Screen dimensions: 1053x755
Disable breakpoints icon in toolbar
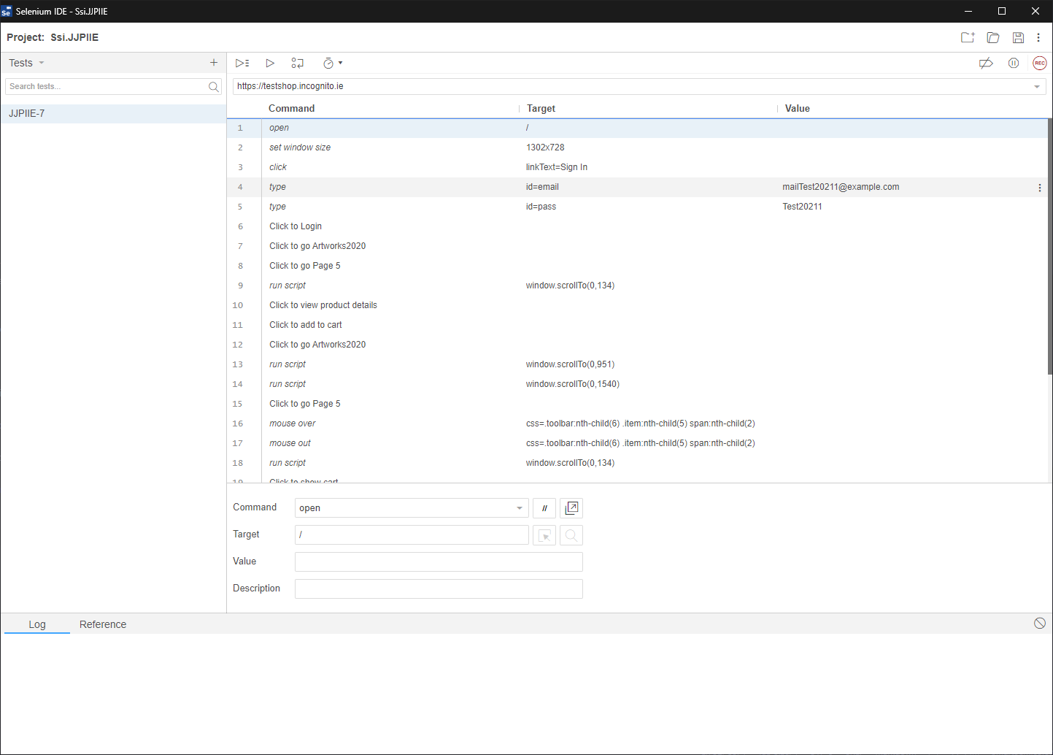pyautogui.click(x=986, y=64)
